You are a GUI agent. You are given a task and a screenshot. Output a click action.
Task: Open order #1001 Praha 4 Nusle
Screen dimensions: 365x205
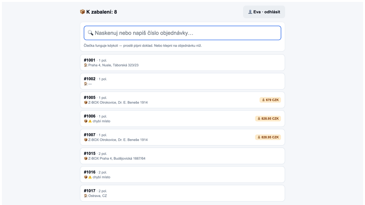coord(182,63)
